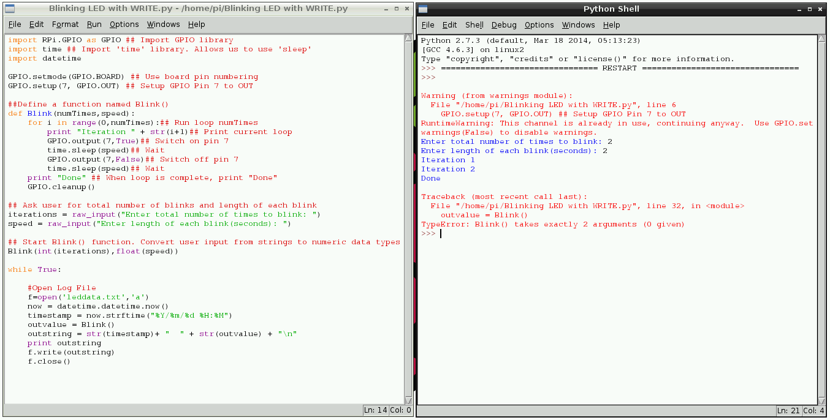The width and height of the screenshot is (830, 420).
Task: Click the 'def Blink(numTimes,speed):' line
Action: 72,114
